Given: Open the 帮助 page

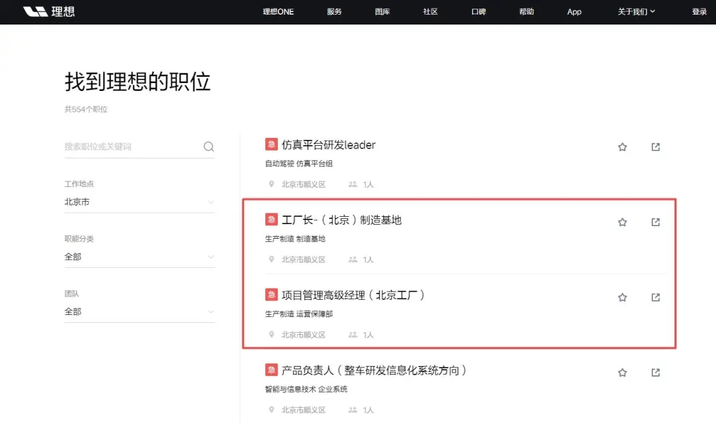Looking at the screenshot, I should click(526, 12).
